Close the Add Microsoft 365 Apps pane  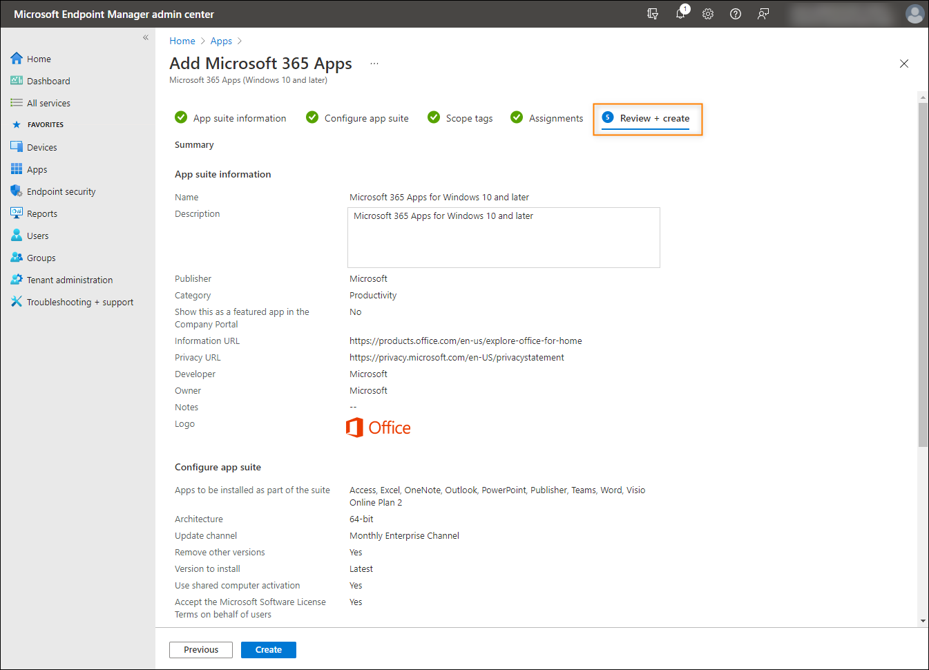904,64
